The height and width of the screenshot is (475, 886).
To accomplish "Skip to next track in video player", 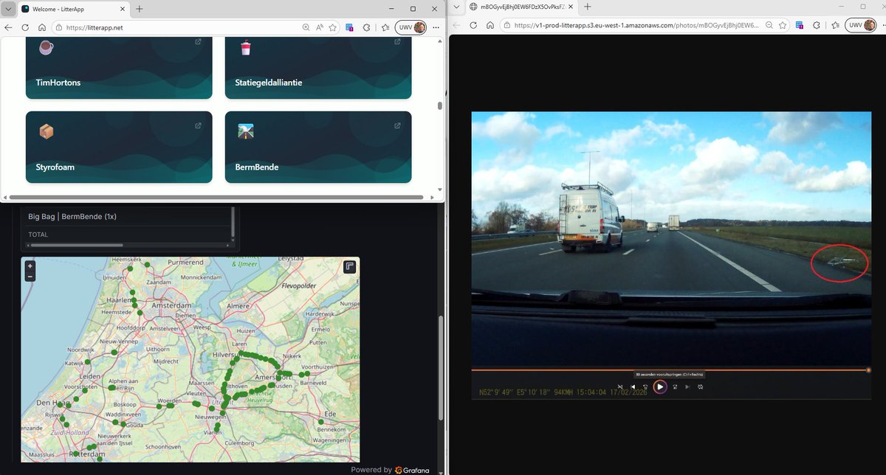I will coord(687,386).
